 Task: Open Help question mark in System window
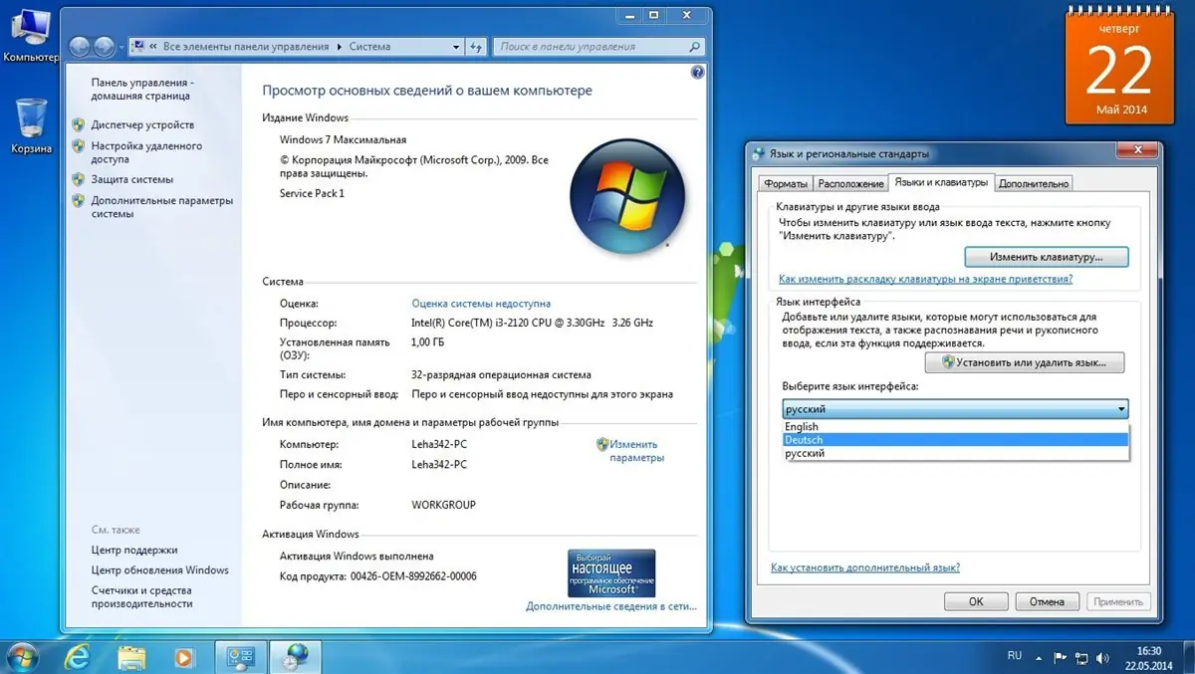(697, 73)
